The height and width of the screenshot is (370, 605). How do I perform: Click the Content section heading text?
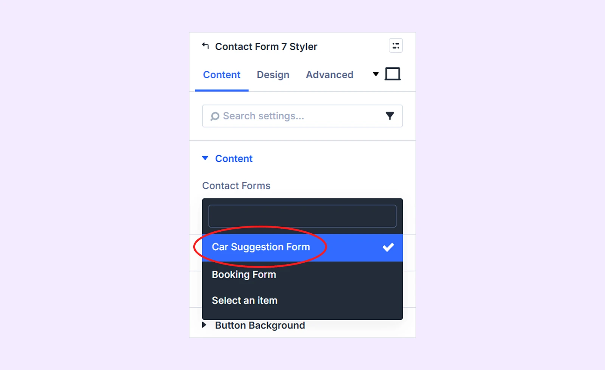[234, 159]
